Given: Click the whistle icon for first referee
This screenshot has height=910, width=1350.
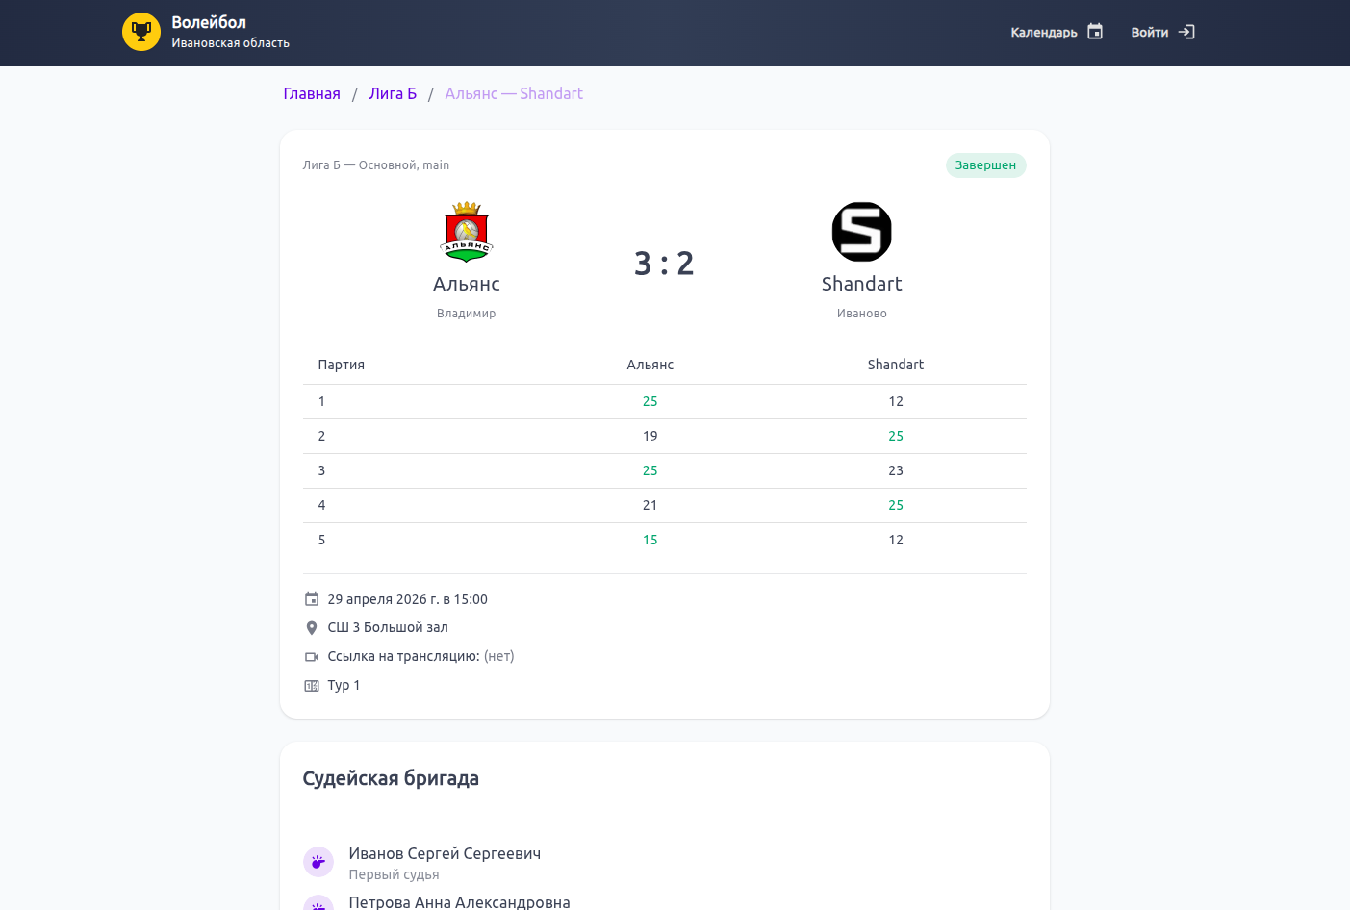Looking at the screenshot, I should click(318, 862).
